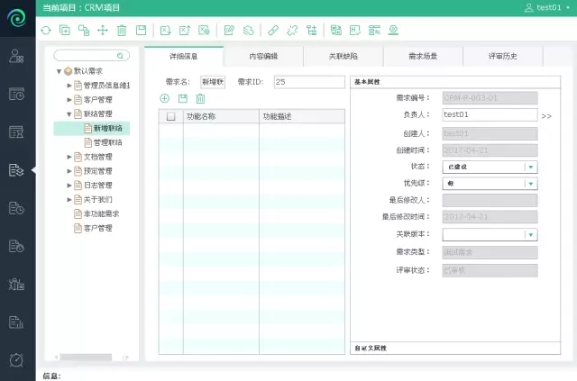Open the hourglass list sidebar module
Screen dimensions: 577x381
[x=16, y=132]
